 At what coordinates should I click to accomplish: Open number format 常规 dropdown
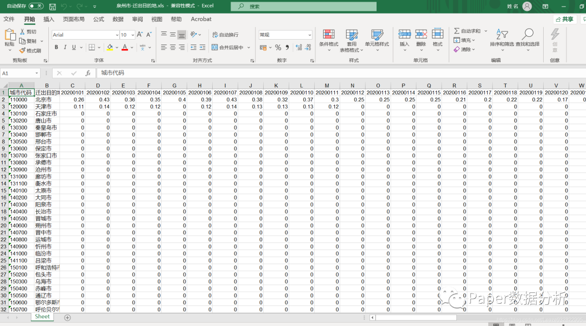(309, 35)
